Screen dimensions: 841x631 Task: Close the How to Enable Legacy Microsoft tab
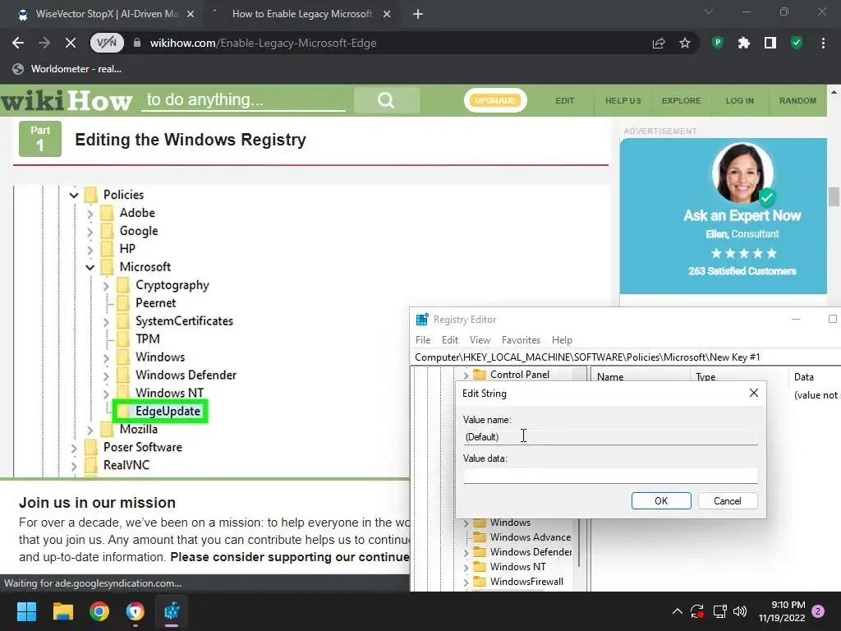click(387, 15)
